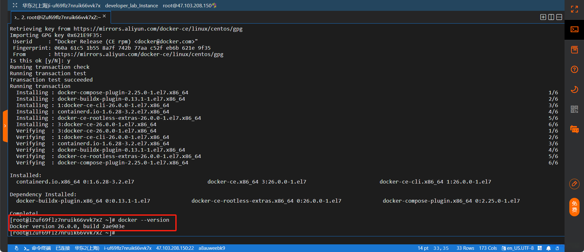The width and height of the screenshot is (584, 252).
Task: Open help via the question mark icon
Action: click(574, 69)
